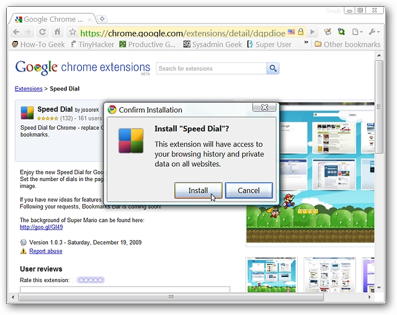
Task: Open the How-To Geek bookmark
Action: click(38, 44)
